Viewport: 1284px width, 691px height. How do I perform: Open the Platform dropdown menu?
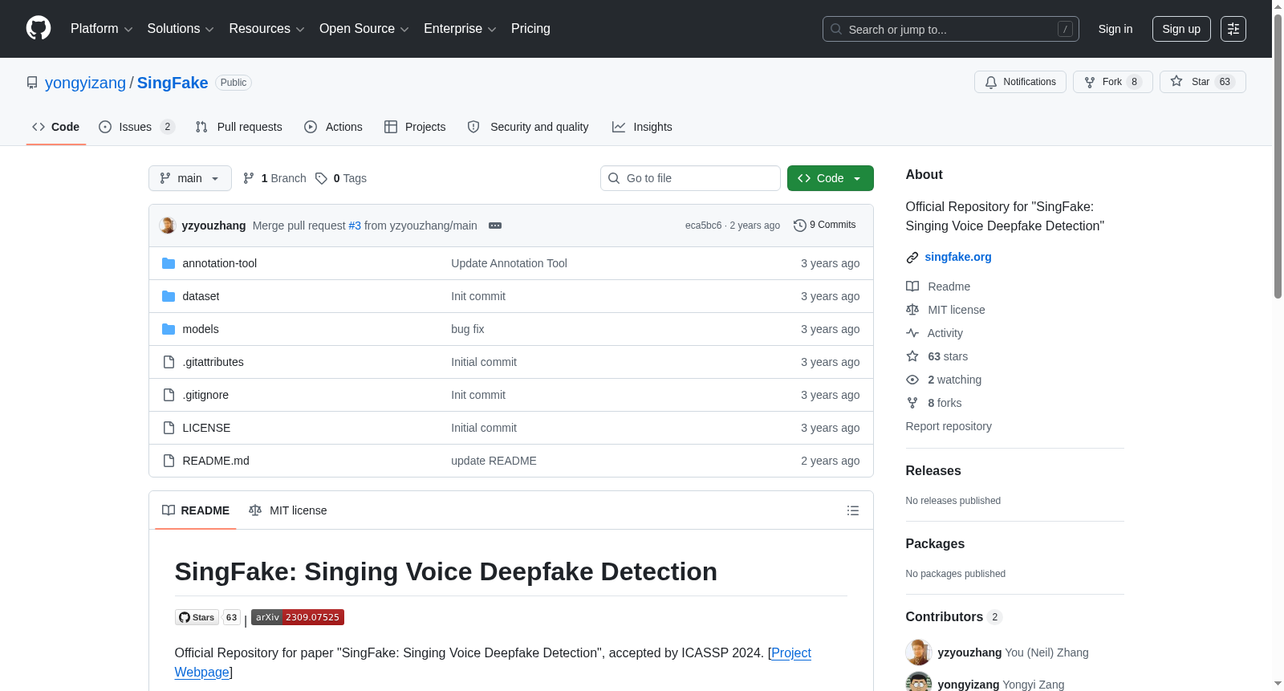pos(101,29)
